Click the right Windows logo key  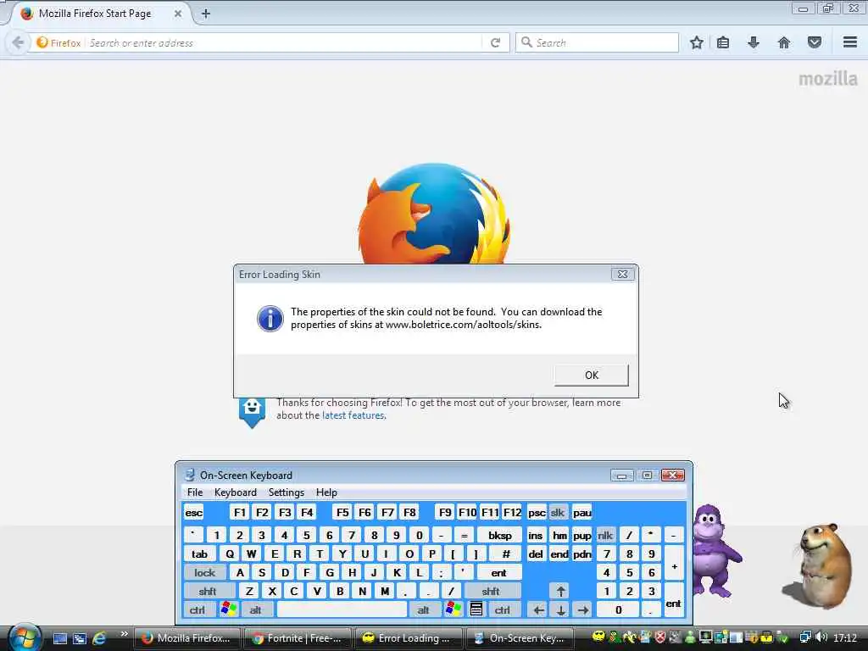pos(453,609)
